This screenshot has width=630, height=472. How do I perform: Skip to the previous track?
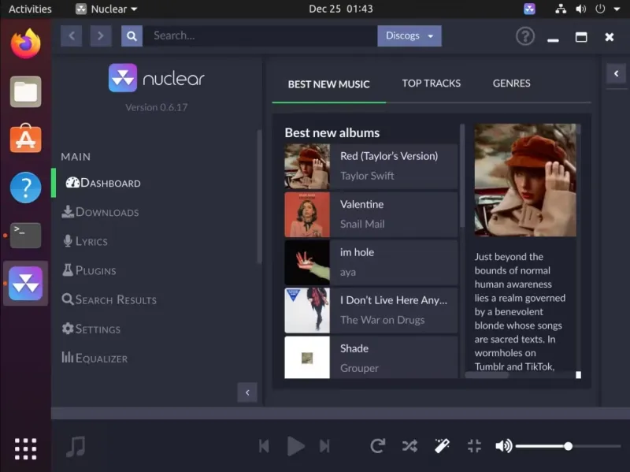264,446
